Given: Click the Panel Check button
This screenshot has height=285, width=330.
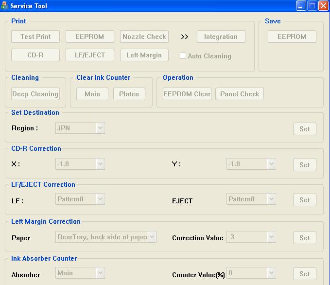Looking at the screenshot, I should 240,94.
